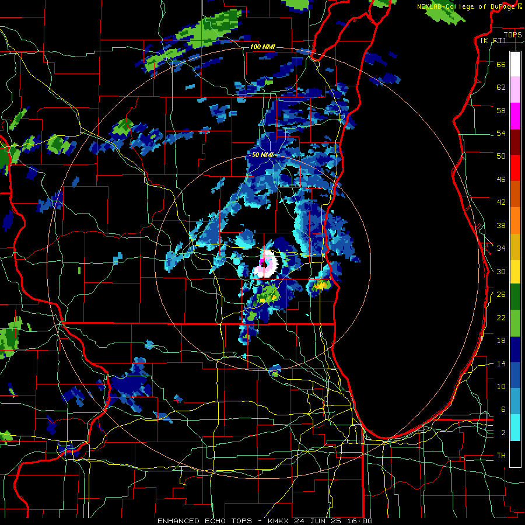525x525 pixels.
Task: Click the bright red legend band
Action: click(x=515, y=168)
